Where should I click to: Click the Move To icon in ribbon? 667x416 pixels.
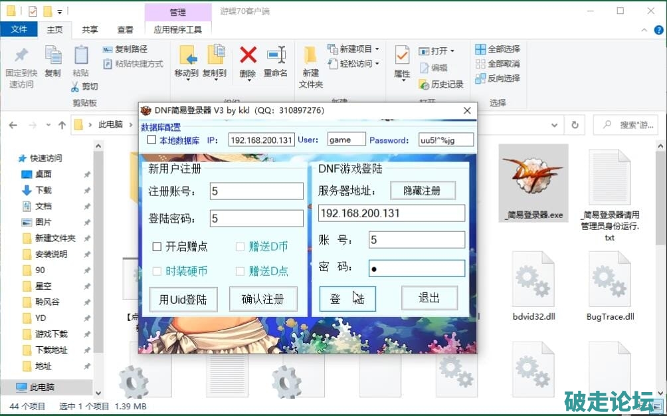point(187,55)
